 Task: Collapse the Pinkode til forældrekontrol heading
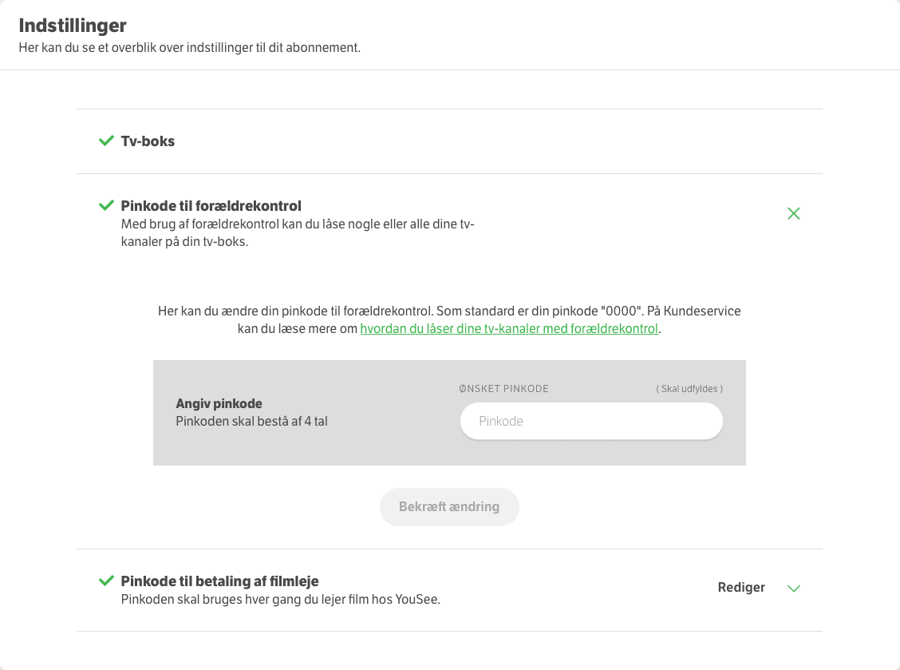[211, 206]
